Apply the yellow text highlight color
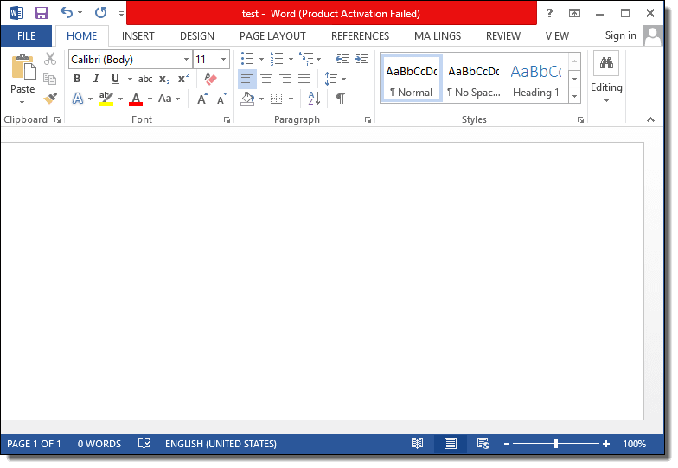This screenshot has width=678, height=468. pos(106,99)
